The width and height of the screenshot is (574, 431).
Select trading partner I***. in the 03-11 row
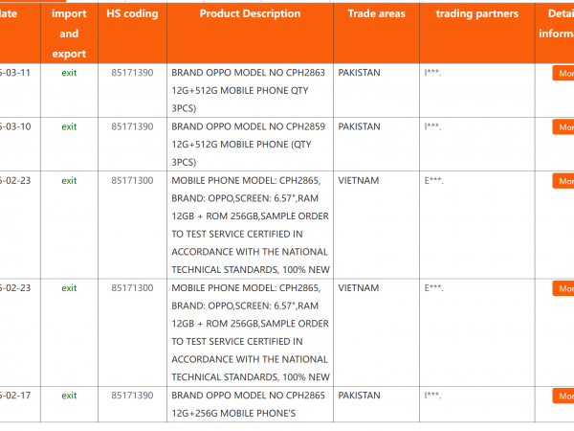coord(433,73)
